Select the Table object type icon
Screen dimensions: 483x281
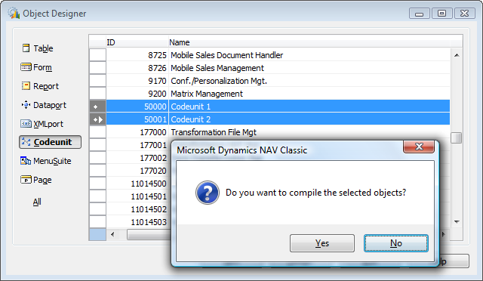tap(26, 48)
